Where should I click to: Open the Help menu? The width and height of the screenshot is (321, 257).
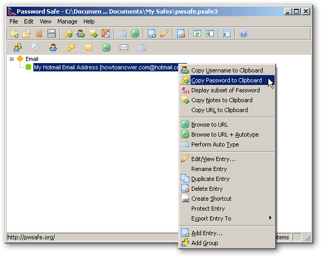pos(89,21)
